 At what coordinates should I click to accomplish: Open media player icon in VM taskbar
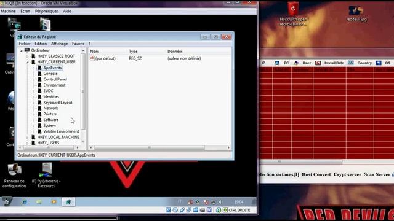click(x=54, y=202)
